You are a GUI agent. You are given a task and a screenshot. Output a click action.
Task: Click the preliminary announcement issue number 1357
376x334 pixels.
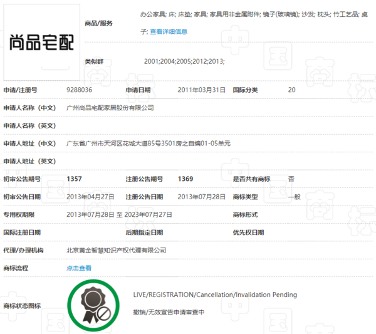pyautogui.click(x=74, y=179)
